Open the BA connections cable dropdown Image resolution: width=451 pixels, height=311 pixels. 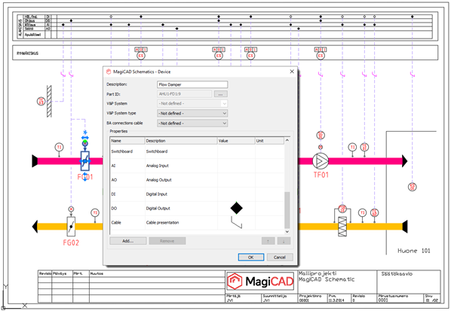192,123
